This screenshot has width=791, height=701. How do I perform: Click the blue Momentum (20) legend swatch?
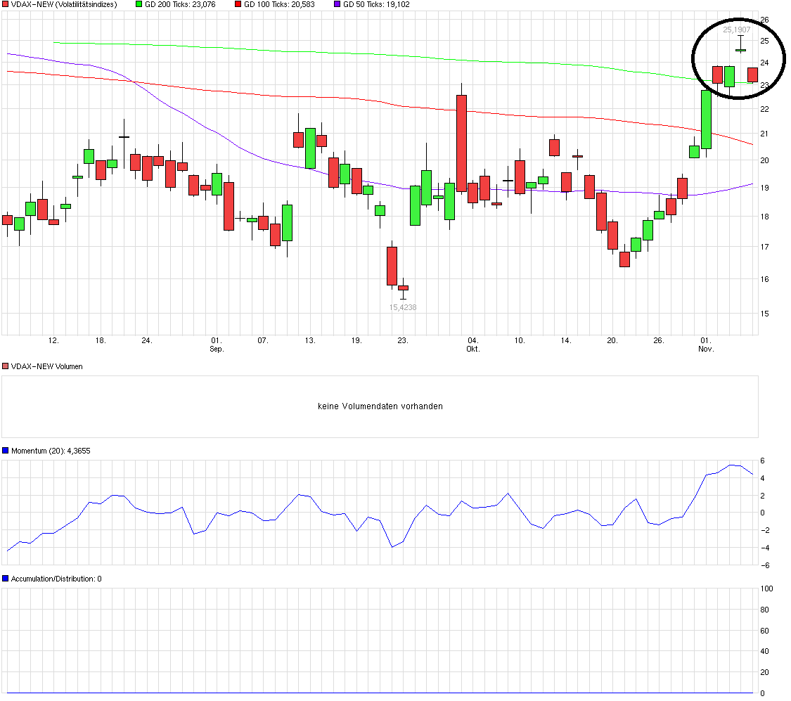pyautogui.click(x=5, y=451)
